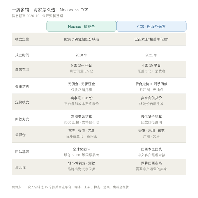Screen dimensions: 198x198
Task: Click the value 2021 年
Action: [151, 55]
